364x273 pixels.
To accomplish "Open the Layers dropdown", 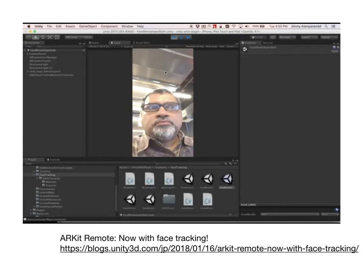I will click(x=309, y=37).
